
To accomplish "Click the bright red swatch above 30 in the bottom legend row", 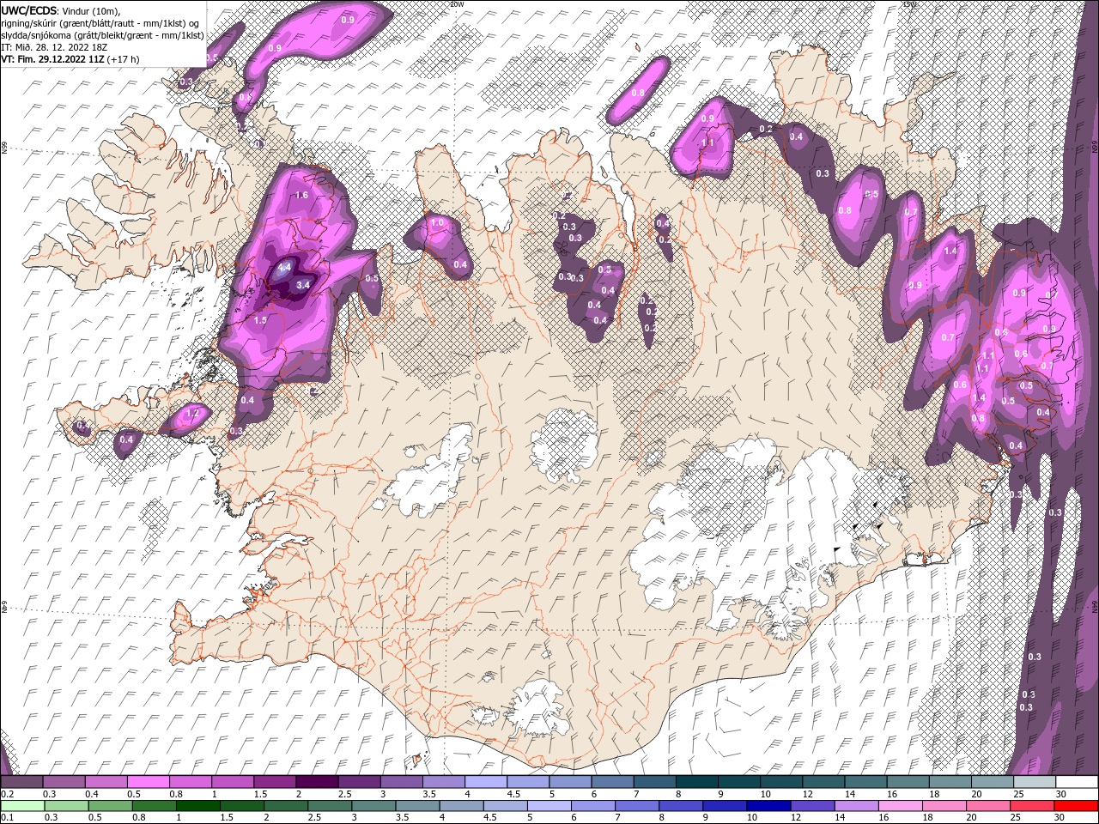I will [x=1076, y=806].
